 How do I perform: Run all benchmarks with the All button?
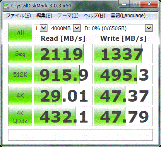click(x=20, y=33)
